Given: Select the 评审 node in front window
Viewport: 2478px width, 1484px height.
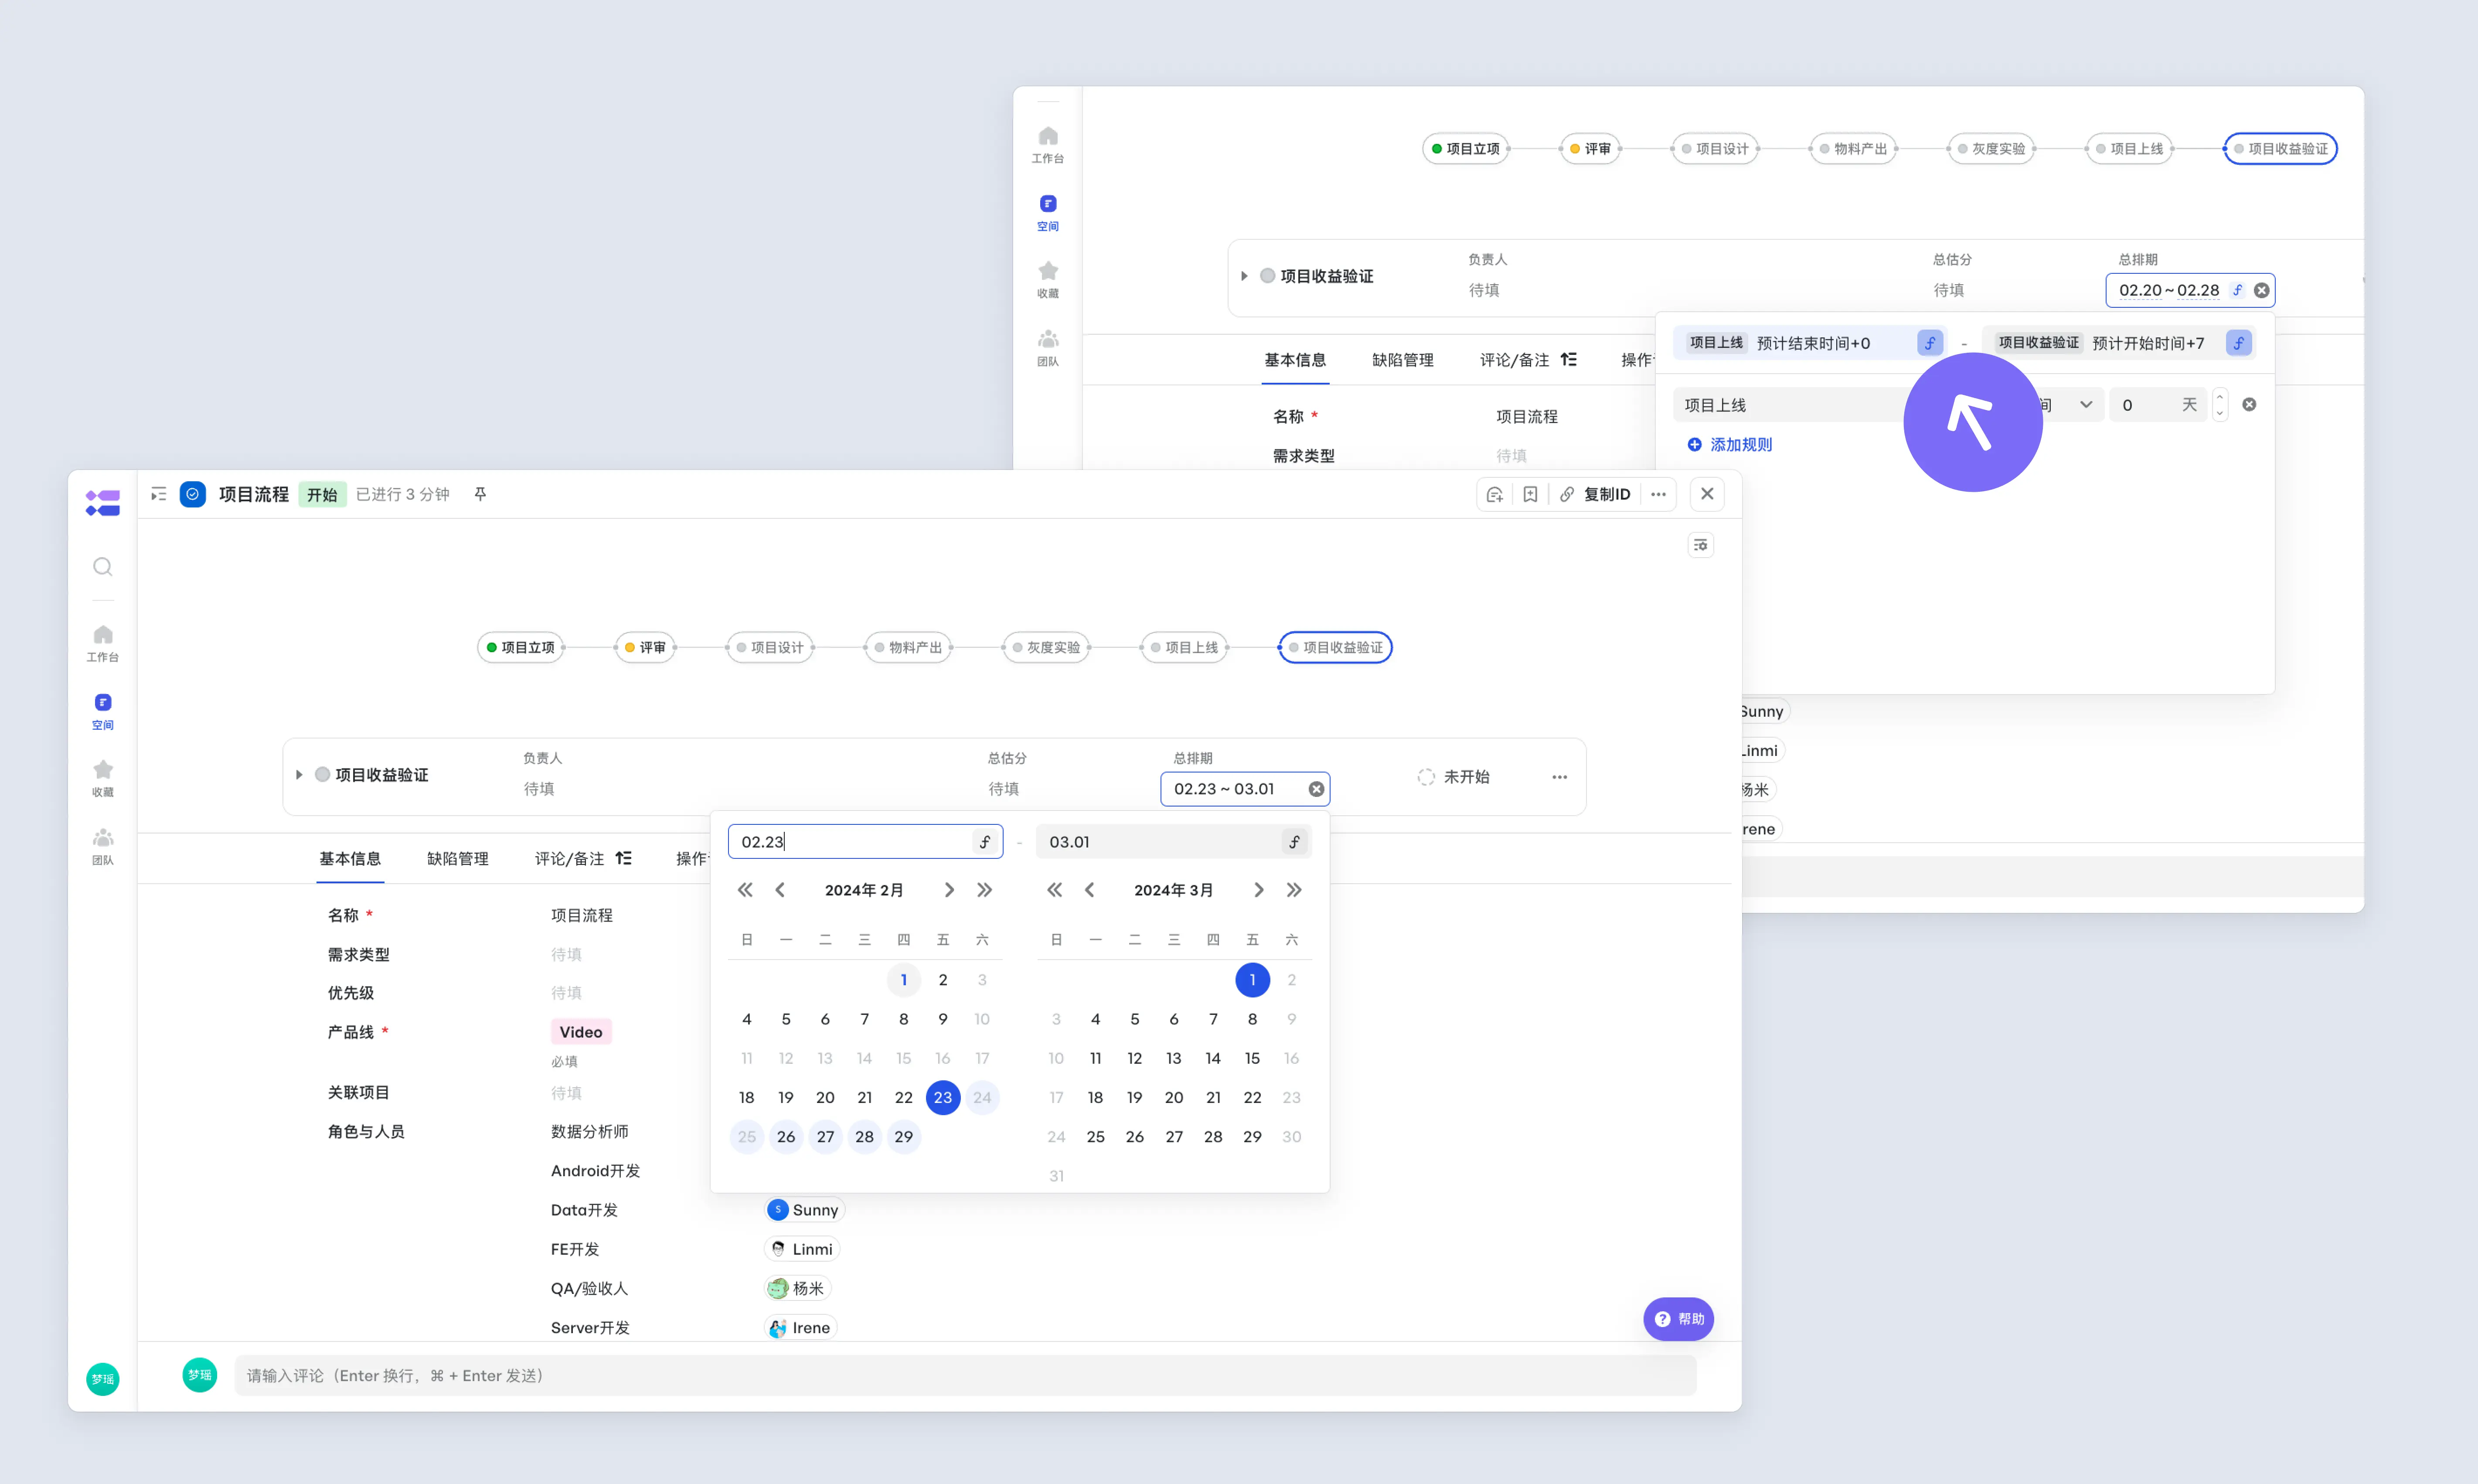Looking at the screenshot, I should (x=645, y=647).
